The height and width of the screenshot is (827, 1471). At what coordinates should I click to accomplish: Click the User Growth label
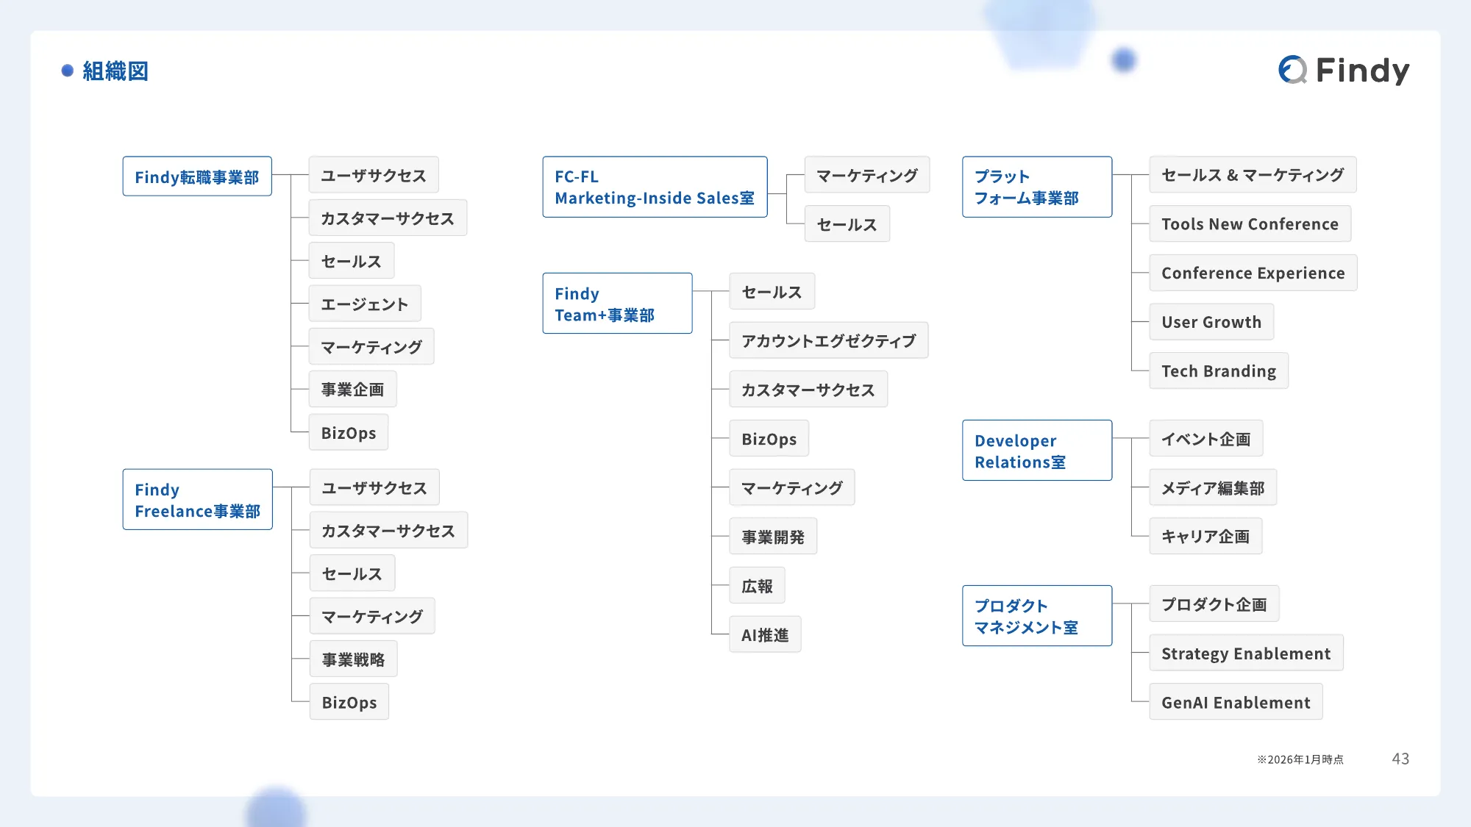point(1211,322)
